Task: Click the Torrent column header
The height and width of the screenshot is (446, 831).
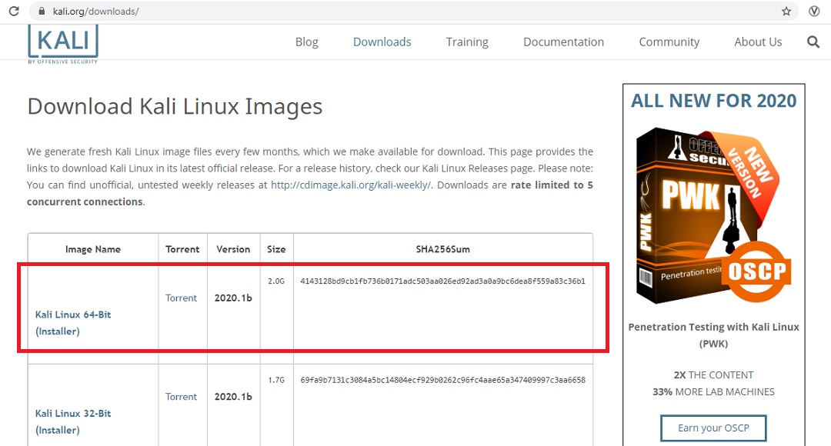Action: [x=182, y=249]
